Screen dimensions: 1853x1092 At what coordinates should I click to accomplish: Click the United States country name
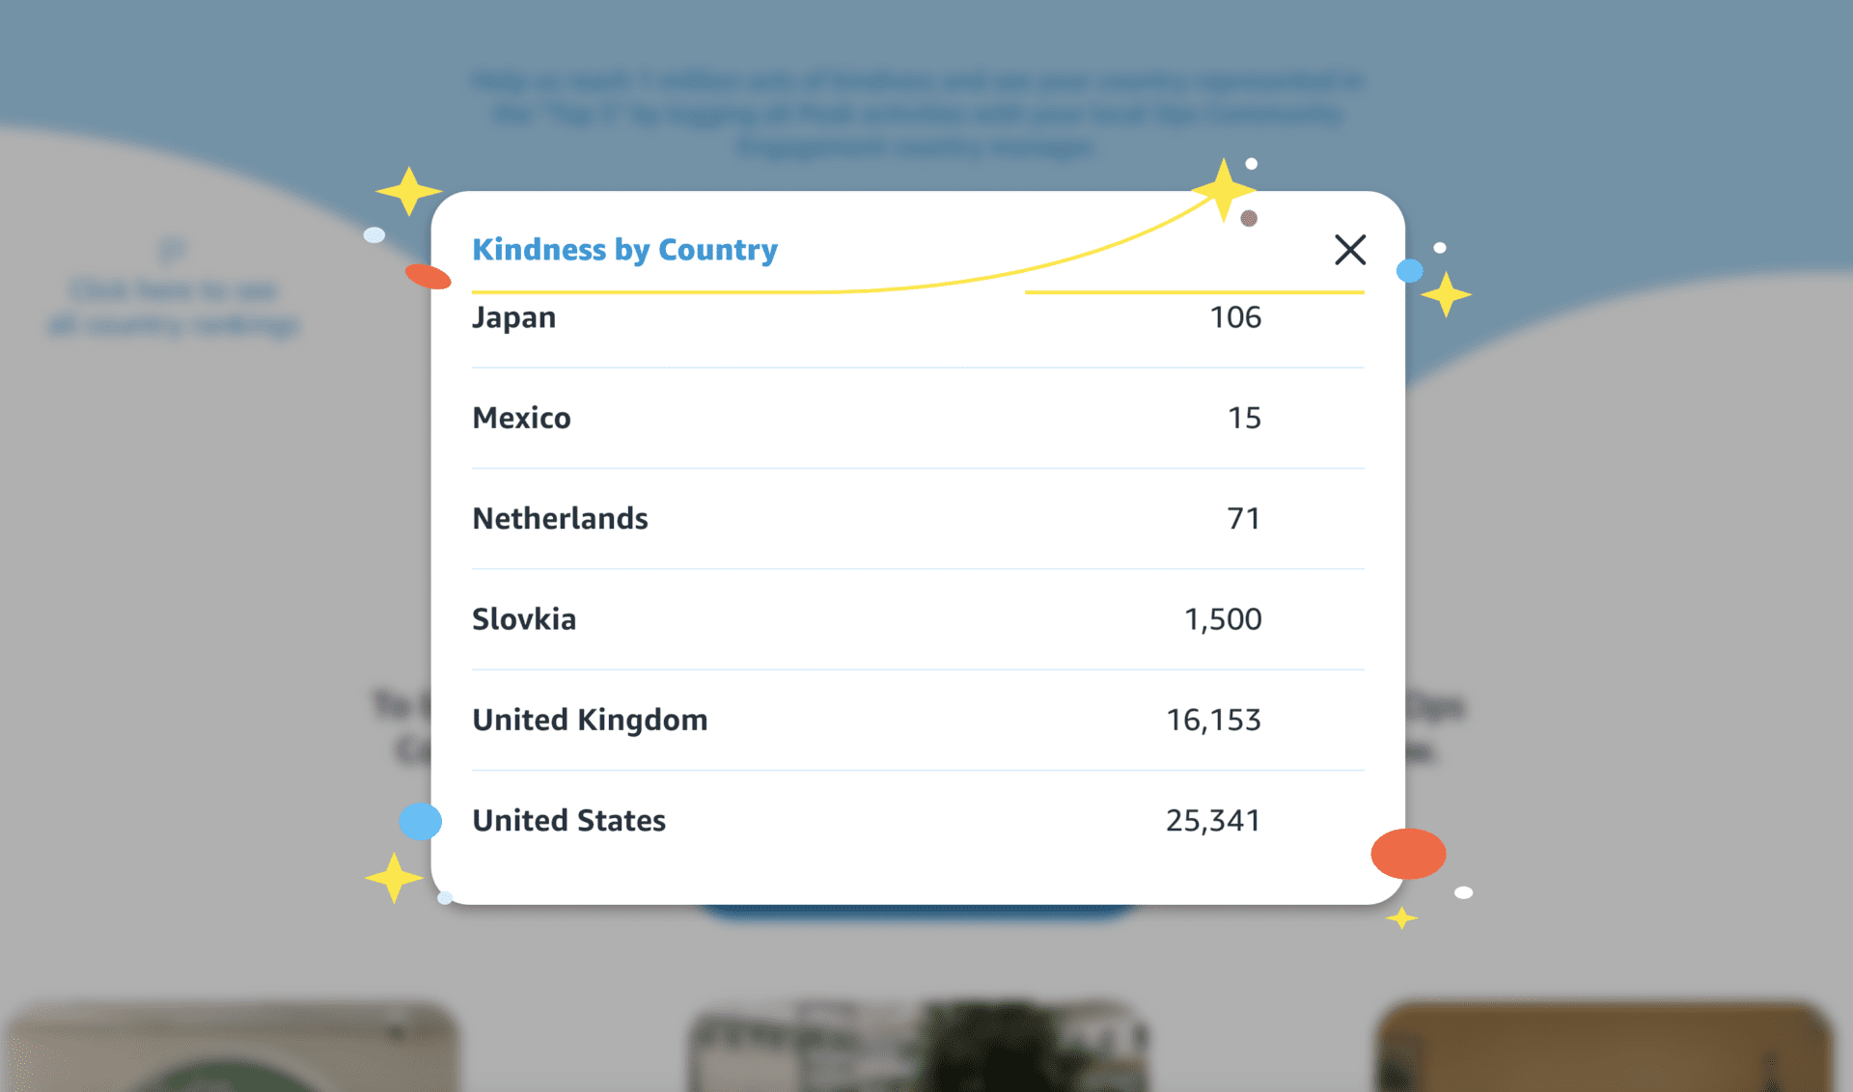568,821
